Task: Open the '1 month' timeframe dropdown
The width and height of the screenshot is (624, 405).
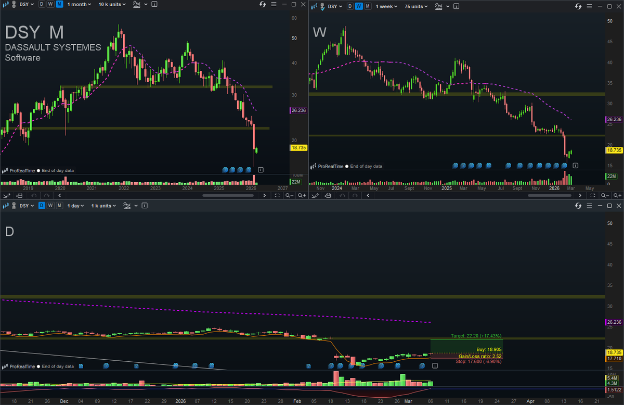Action: pyautogui.click(x=79, y=4)
